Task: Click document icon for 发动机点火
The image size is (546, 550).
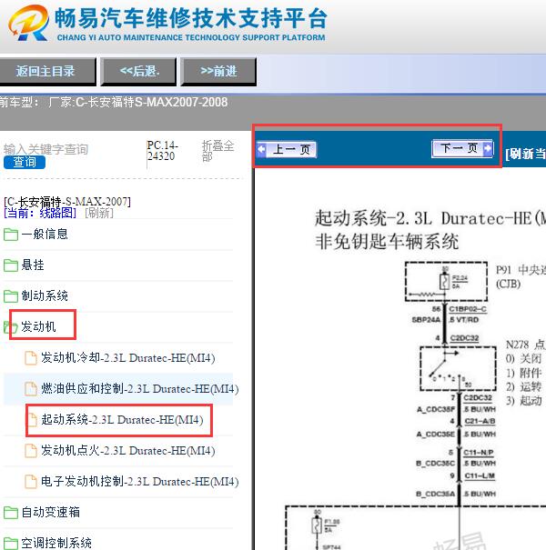Action: point(31,451)
